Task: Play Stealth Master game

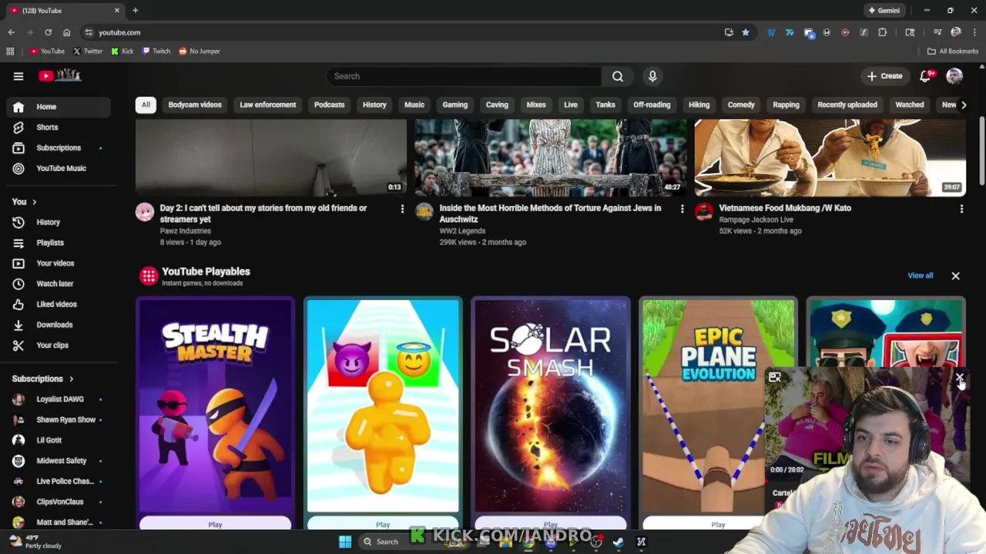Action: 215,525
